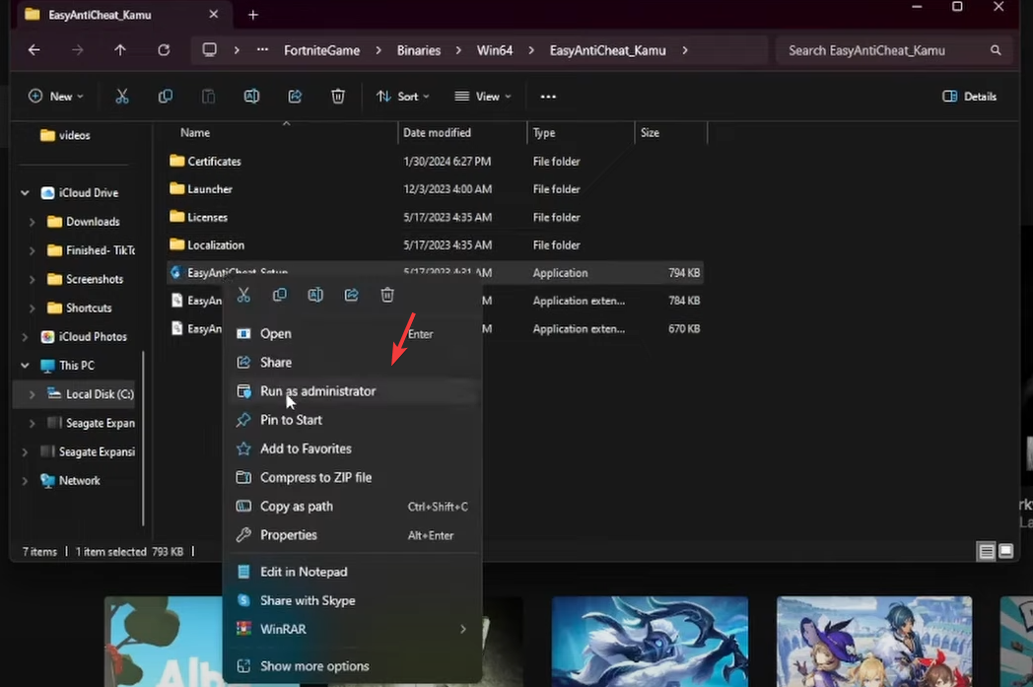Select Run as administrator
The width and height of the screenshot is (1033, 687).
pos(317,391)
